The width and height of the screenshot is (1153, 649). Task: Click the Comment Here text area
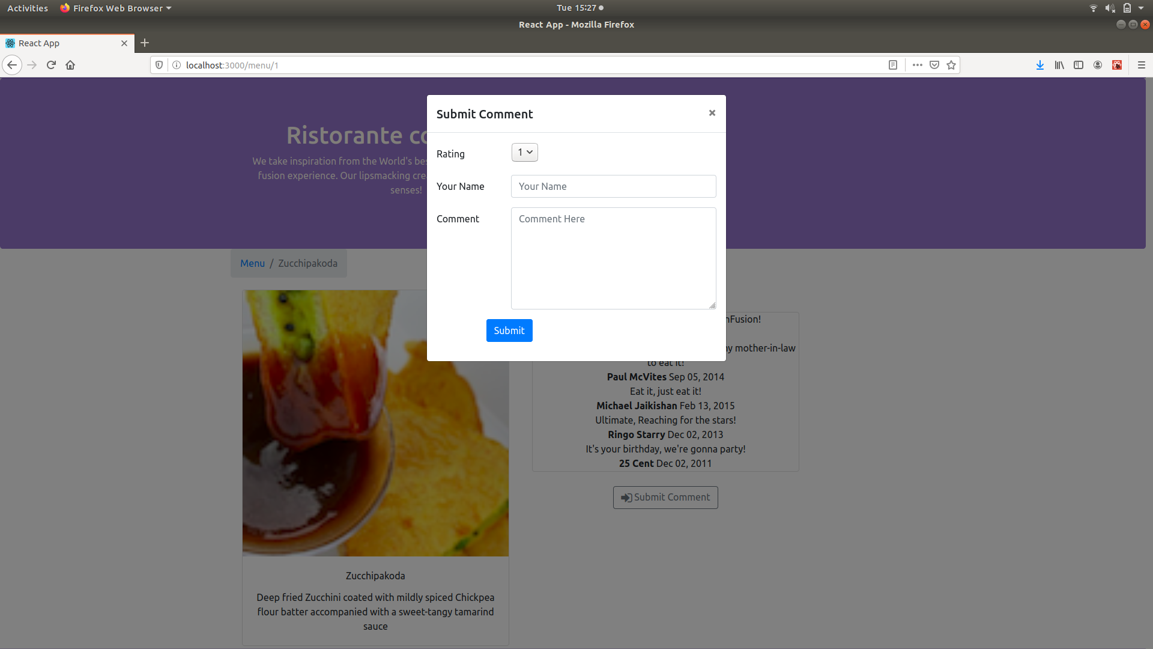[x=613, y=258]
